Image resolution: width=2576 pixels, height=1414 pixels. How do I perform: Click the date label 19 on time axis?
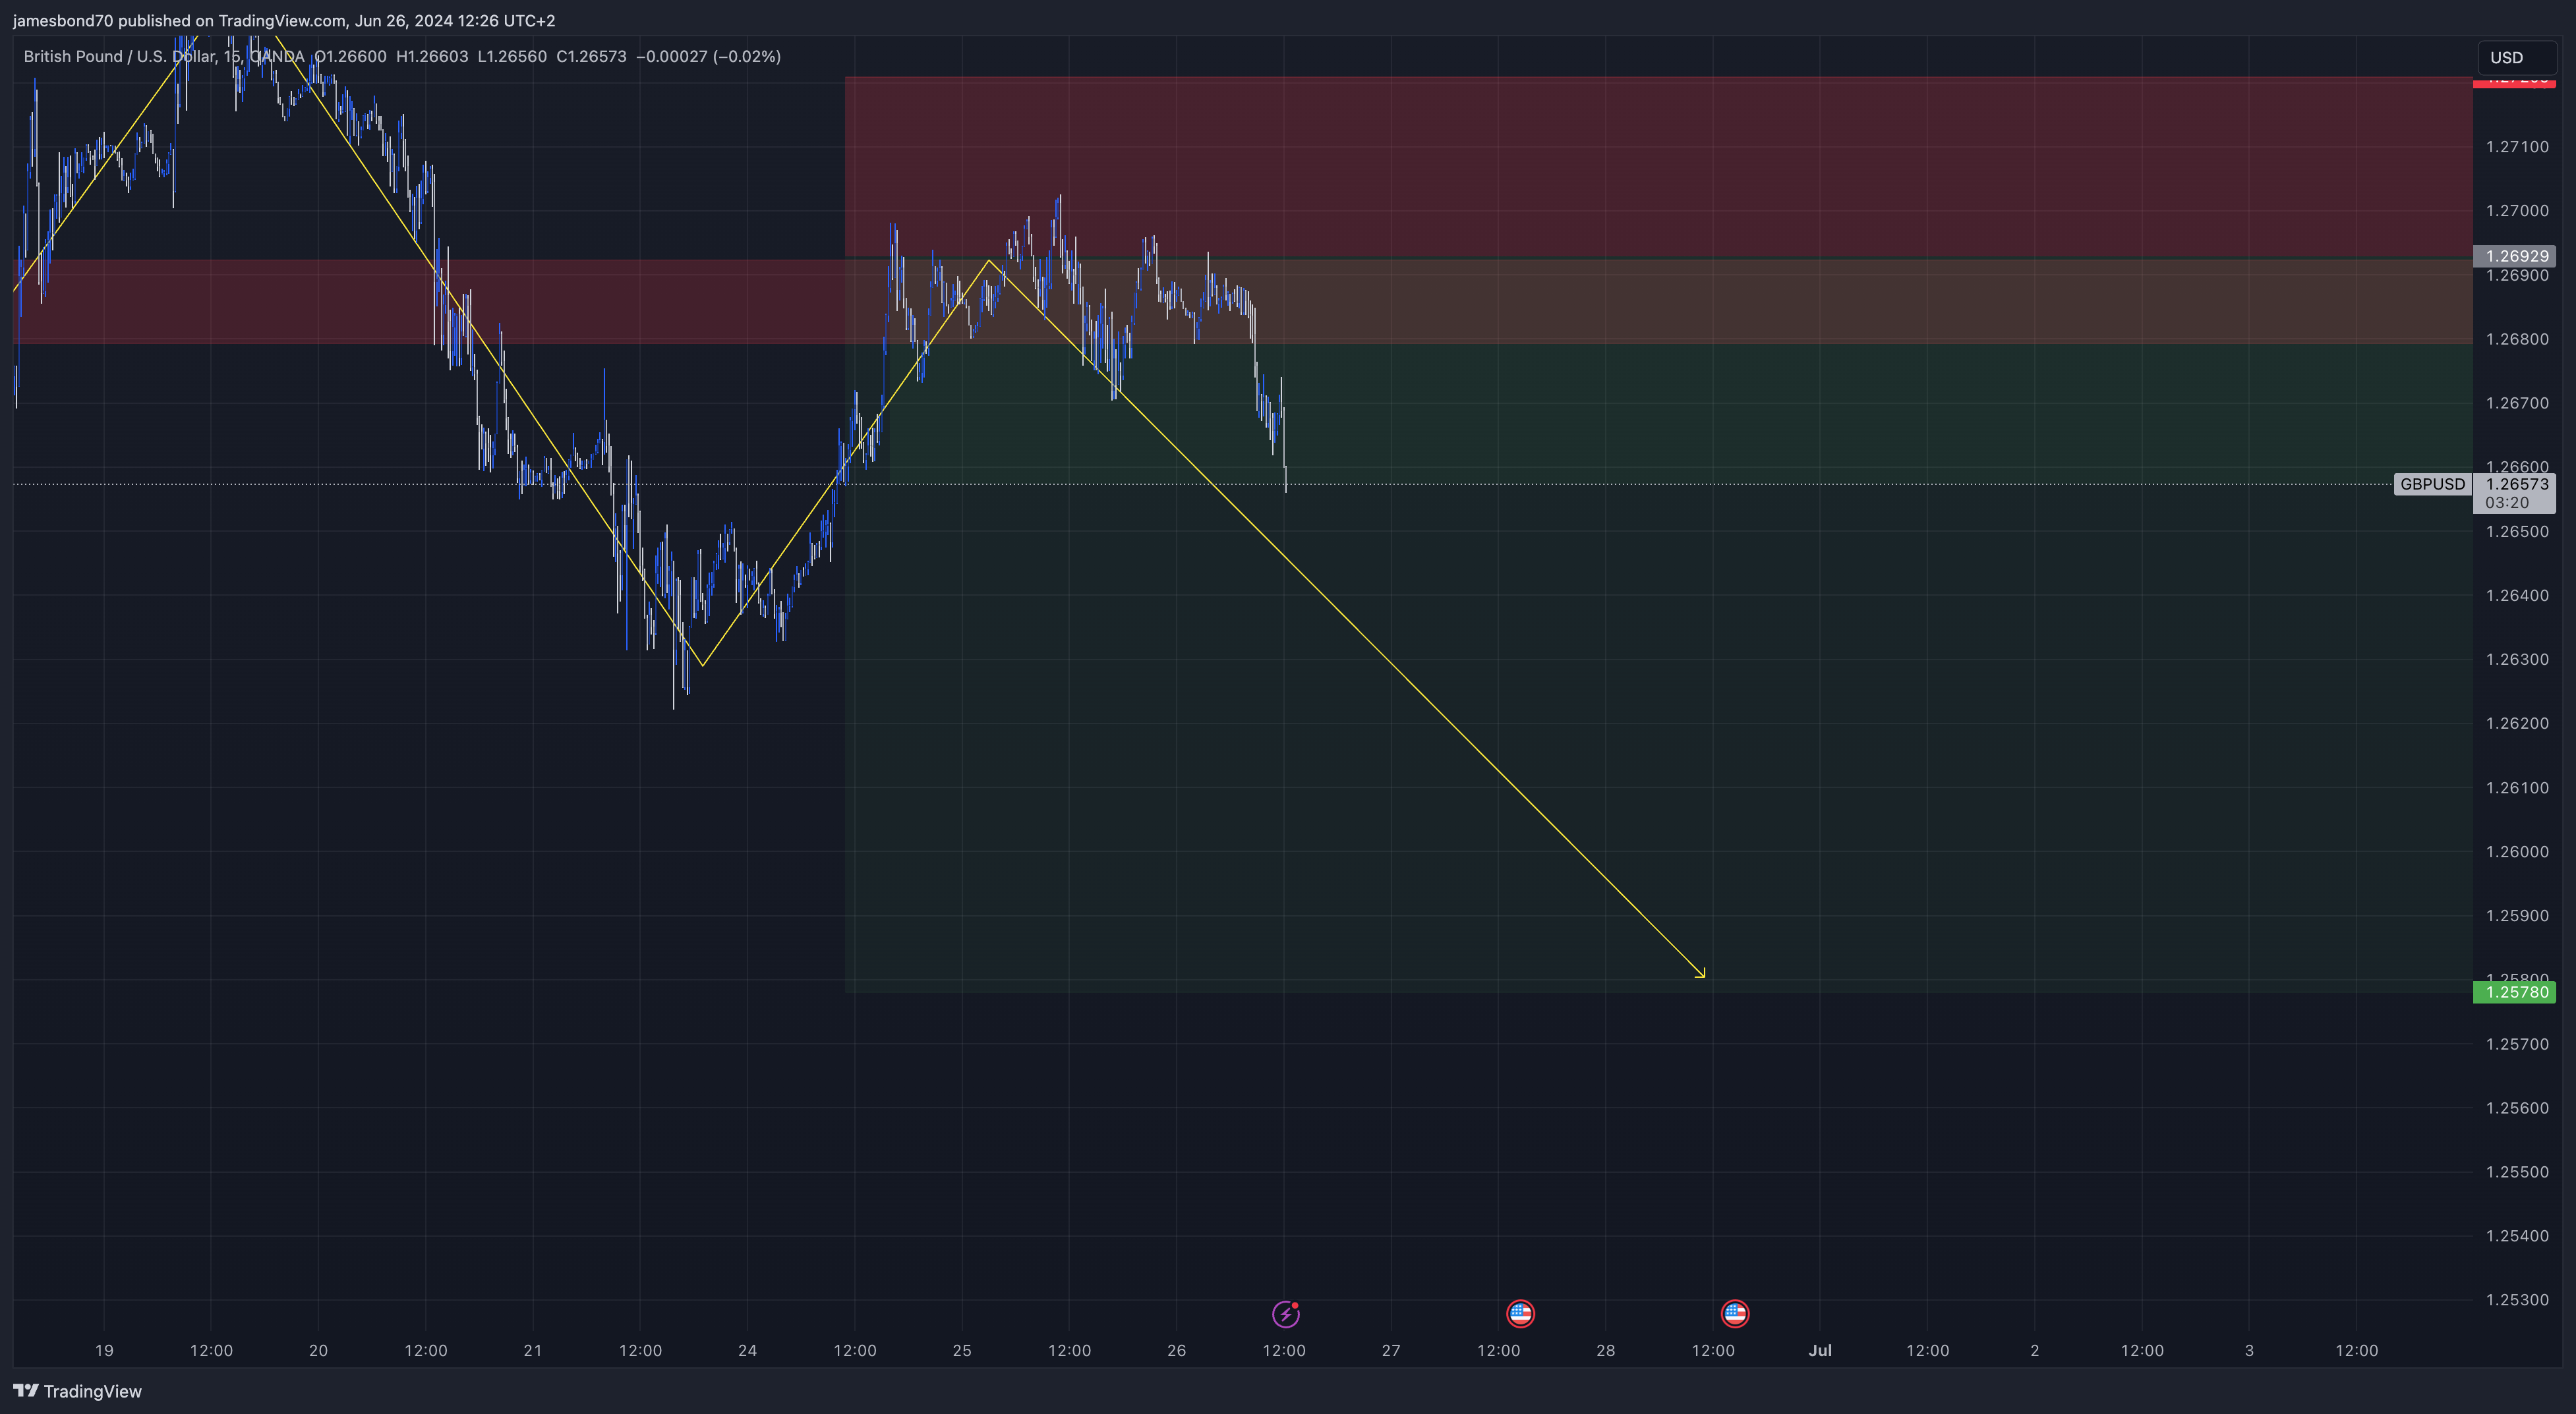tap(104, 1350)
